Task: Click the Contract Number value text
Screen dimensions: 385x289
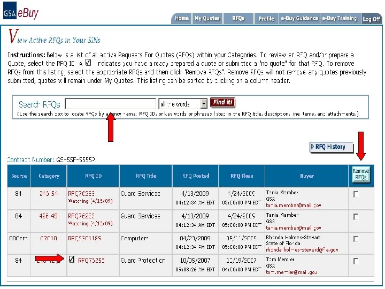Action: (x=75, y=160)
